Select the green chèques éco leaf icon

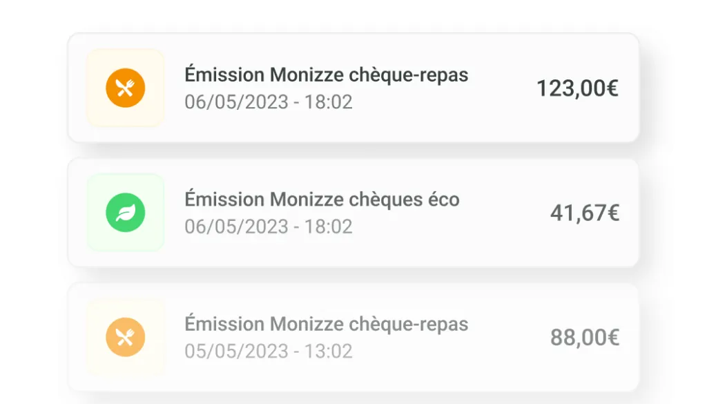(125, 212)
